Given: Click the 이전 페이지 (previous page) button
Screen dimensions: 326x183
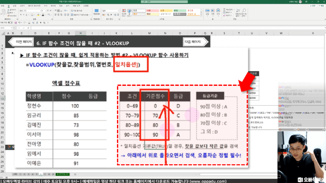Looking at the screenshot, I should (x=21, y=42).
